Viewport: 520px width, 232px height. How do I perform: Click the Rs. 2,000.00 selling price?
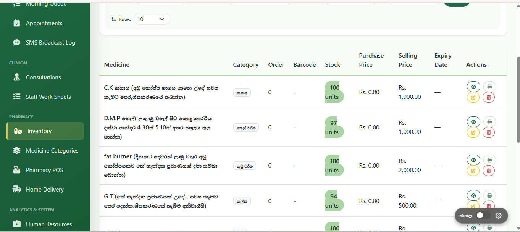(410, 166)
